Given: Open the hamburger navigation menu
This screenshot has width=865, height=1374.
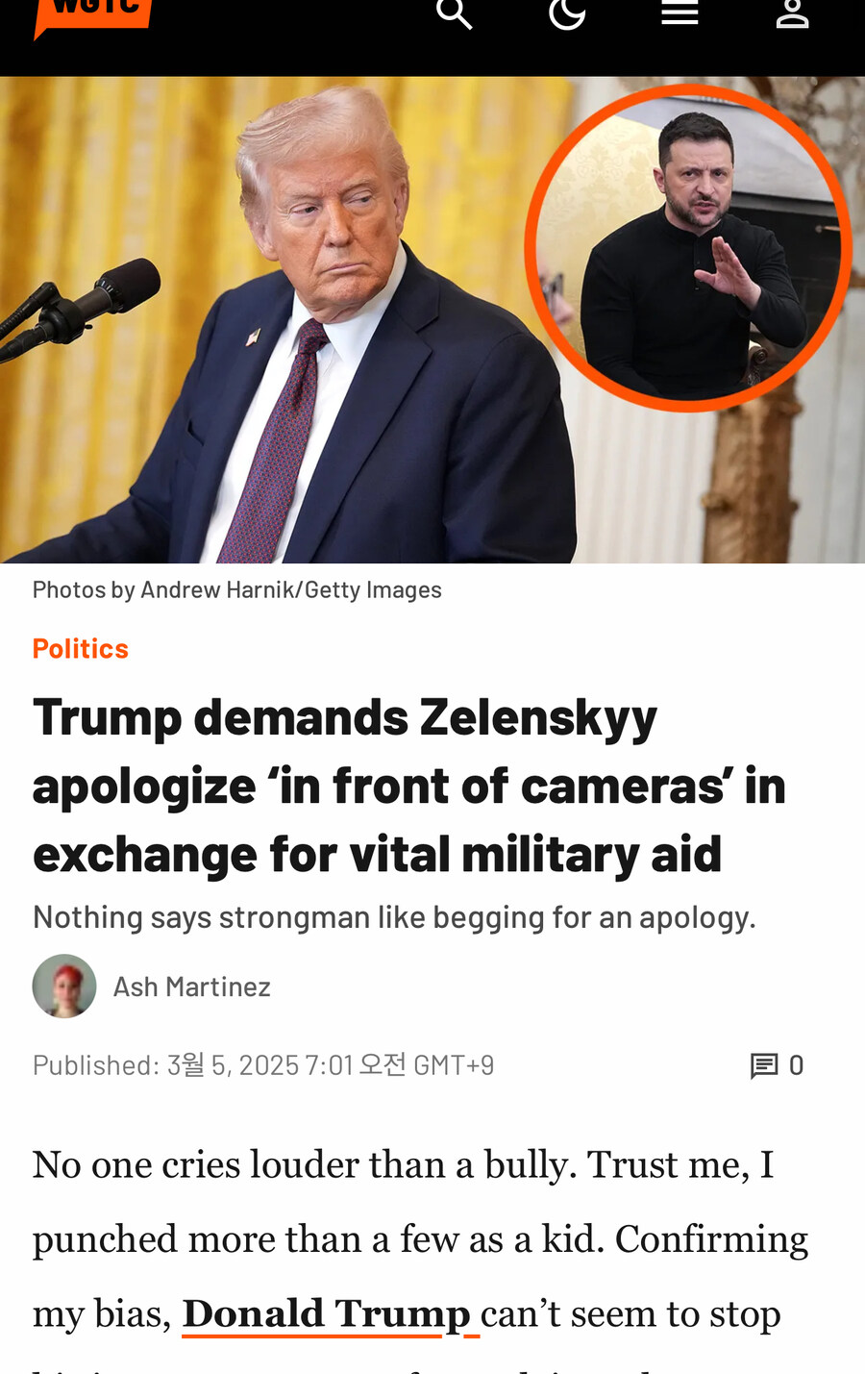Looking at the screenshot, I should [680, 12].
